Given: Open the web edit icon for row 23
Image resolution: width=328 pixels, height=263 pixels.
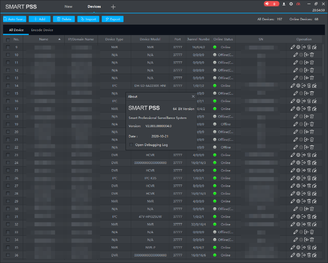Looking at the screenshot, I should (x=314, y=155).
